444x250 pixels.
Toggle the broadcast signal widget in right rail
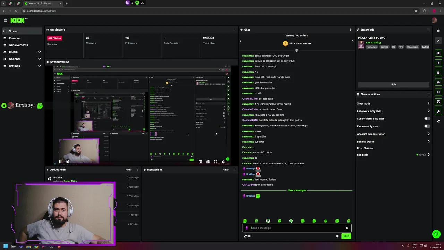[438, 92]
